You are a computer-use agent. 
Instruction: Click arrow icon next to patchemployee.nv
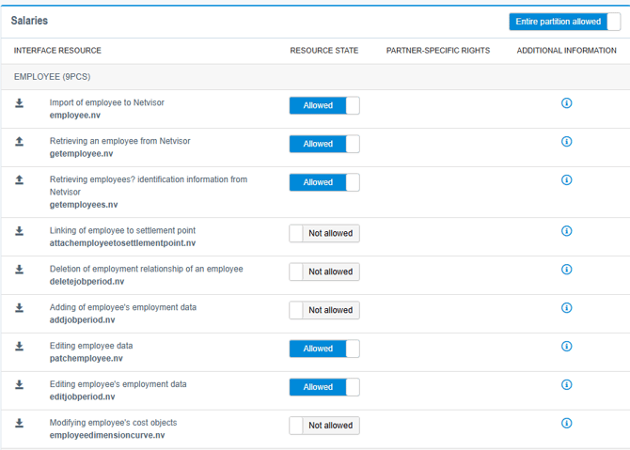pos(20,347)
